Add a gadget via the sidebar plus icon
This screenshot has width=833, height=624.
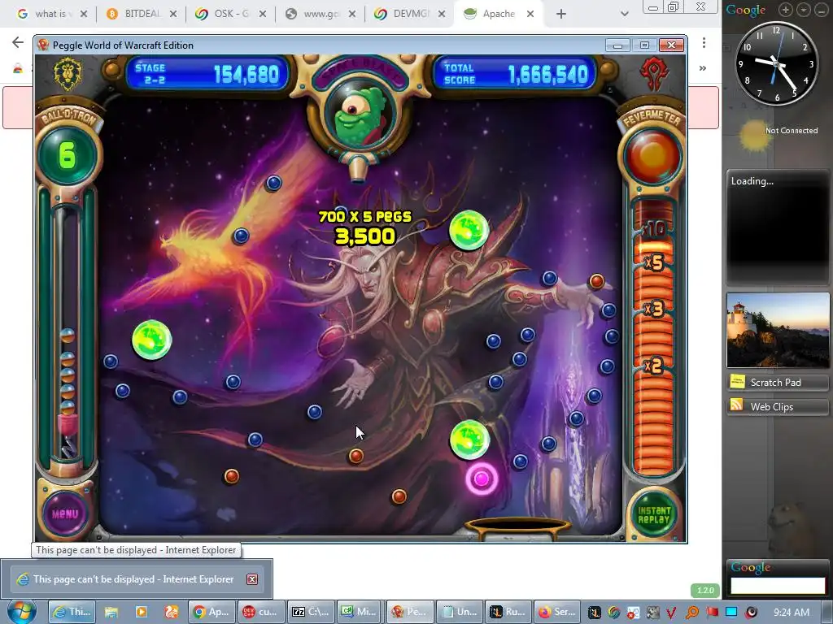point(786,9)
